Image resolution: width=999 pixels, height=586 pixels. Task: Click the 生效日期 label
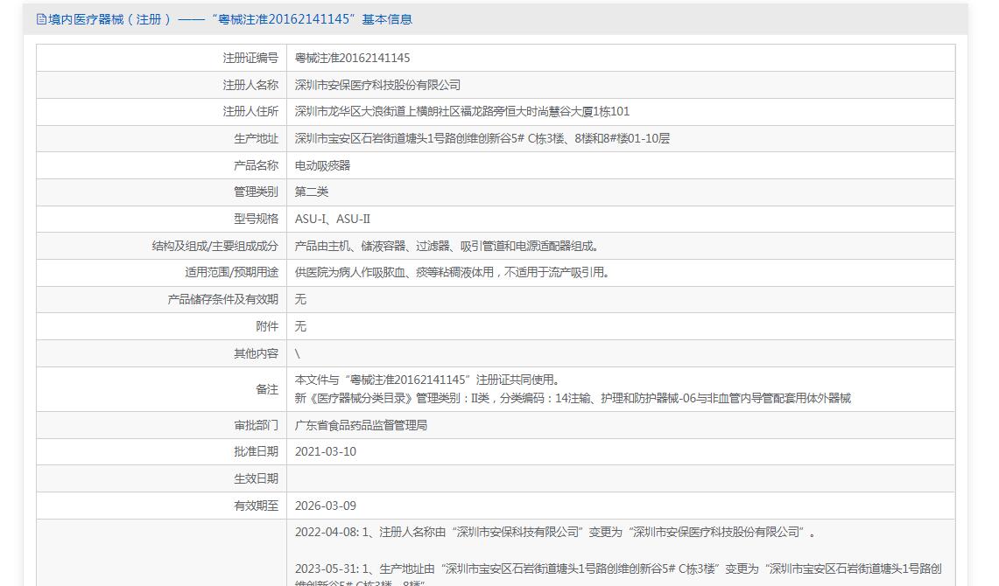click(257, 478)
